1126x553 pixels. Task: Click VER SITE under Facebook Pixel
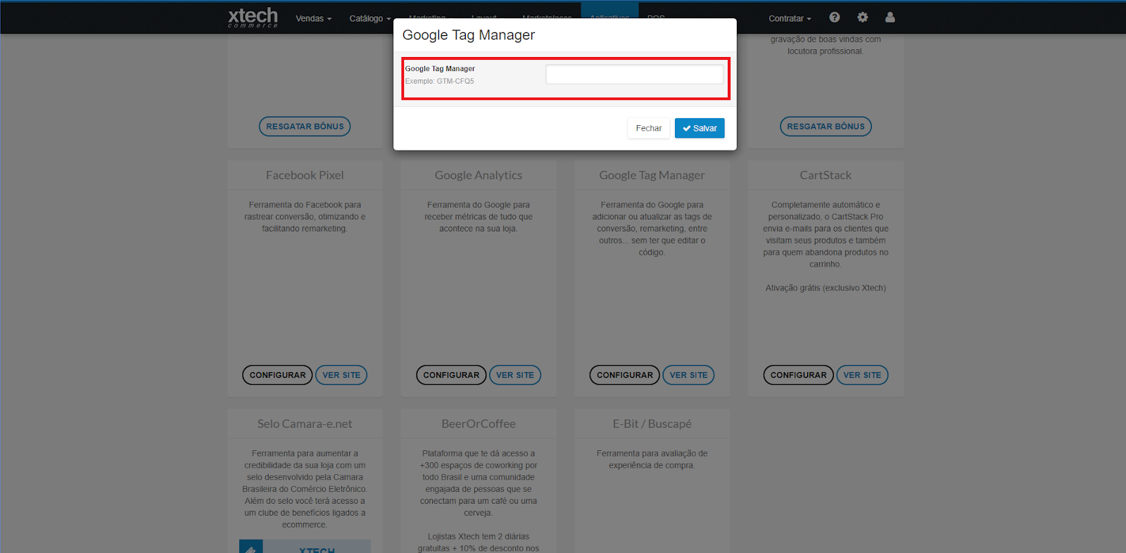point(341,375)
